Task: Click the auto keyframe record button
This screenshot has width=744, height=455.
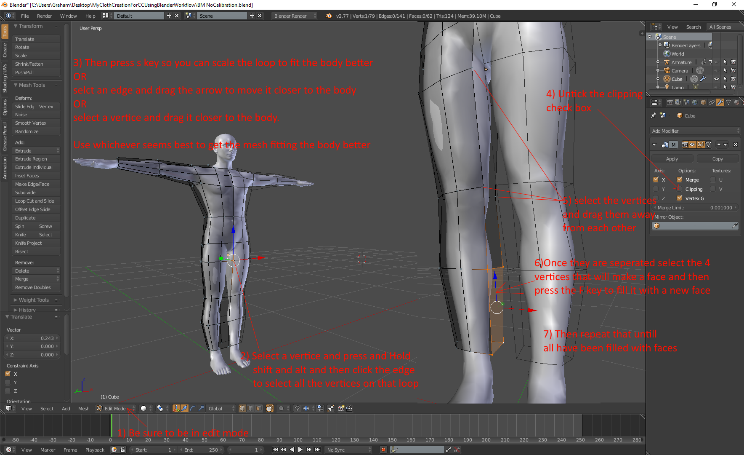Action: pos(383,450)
